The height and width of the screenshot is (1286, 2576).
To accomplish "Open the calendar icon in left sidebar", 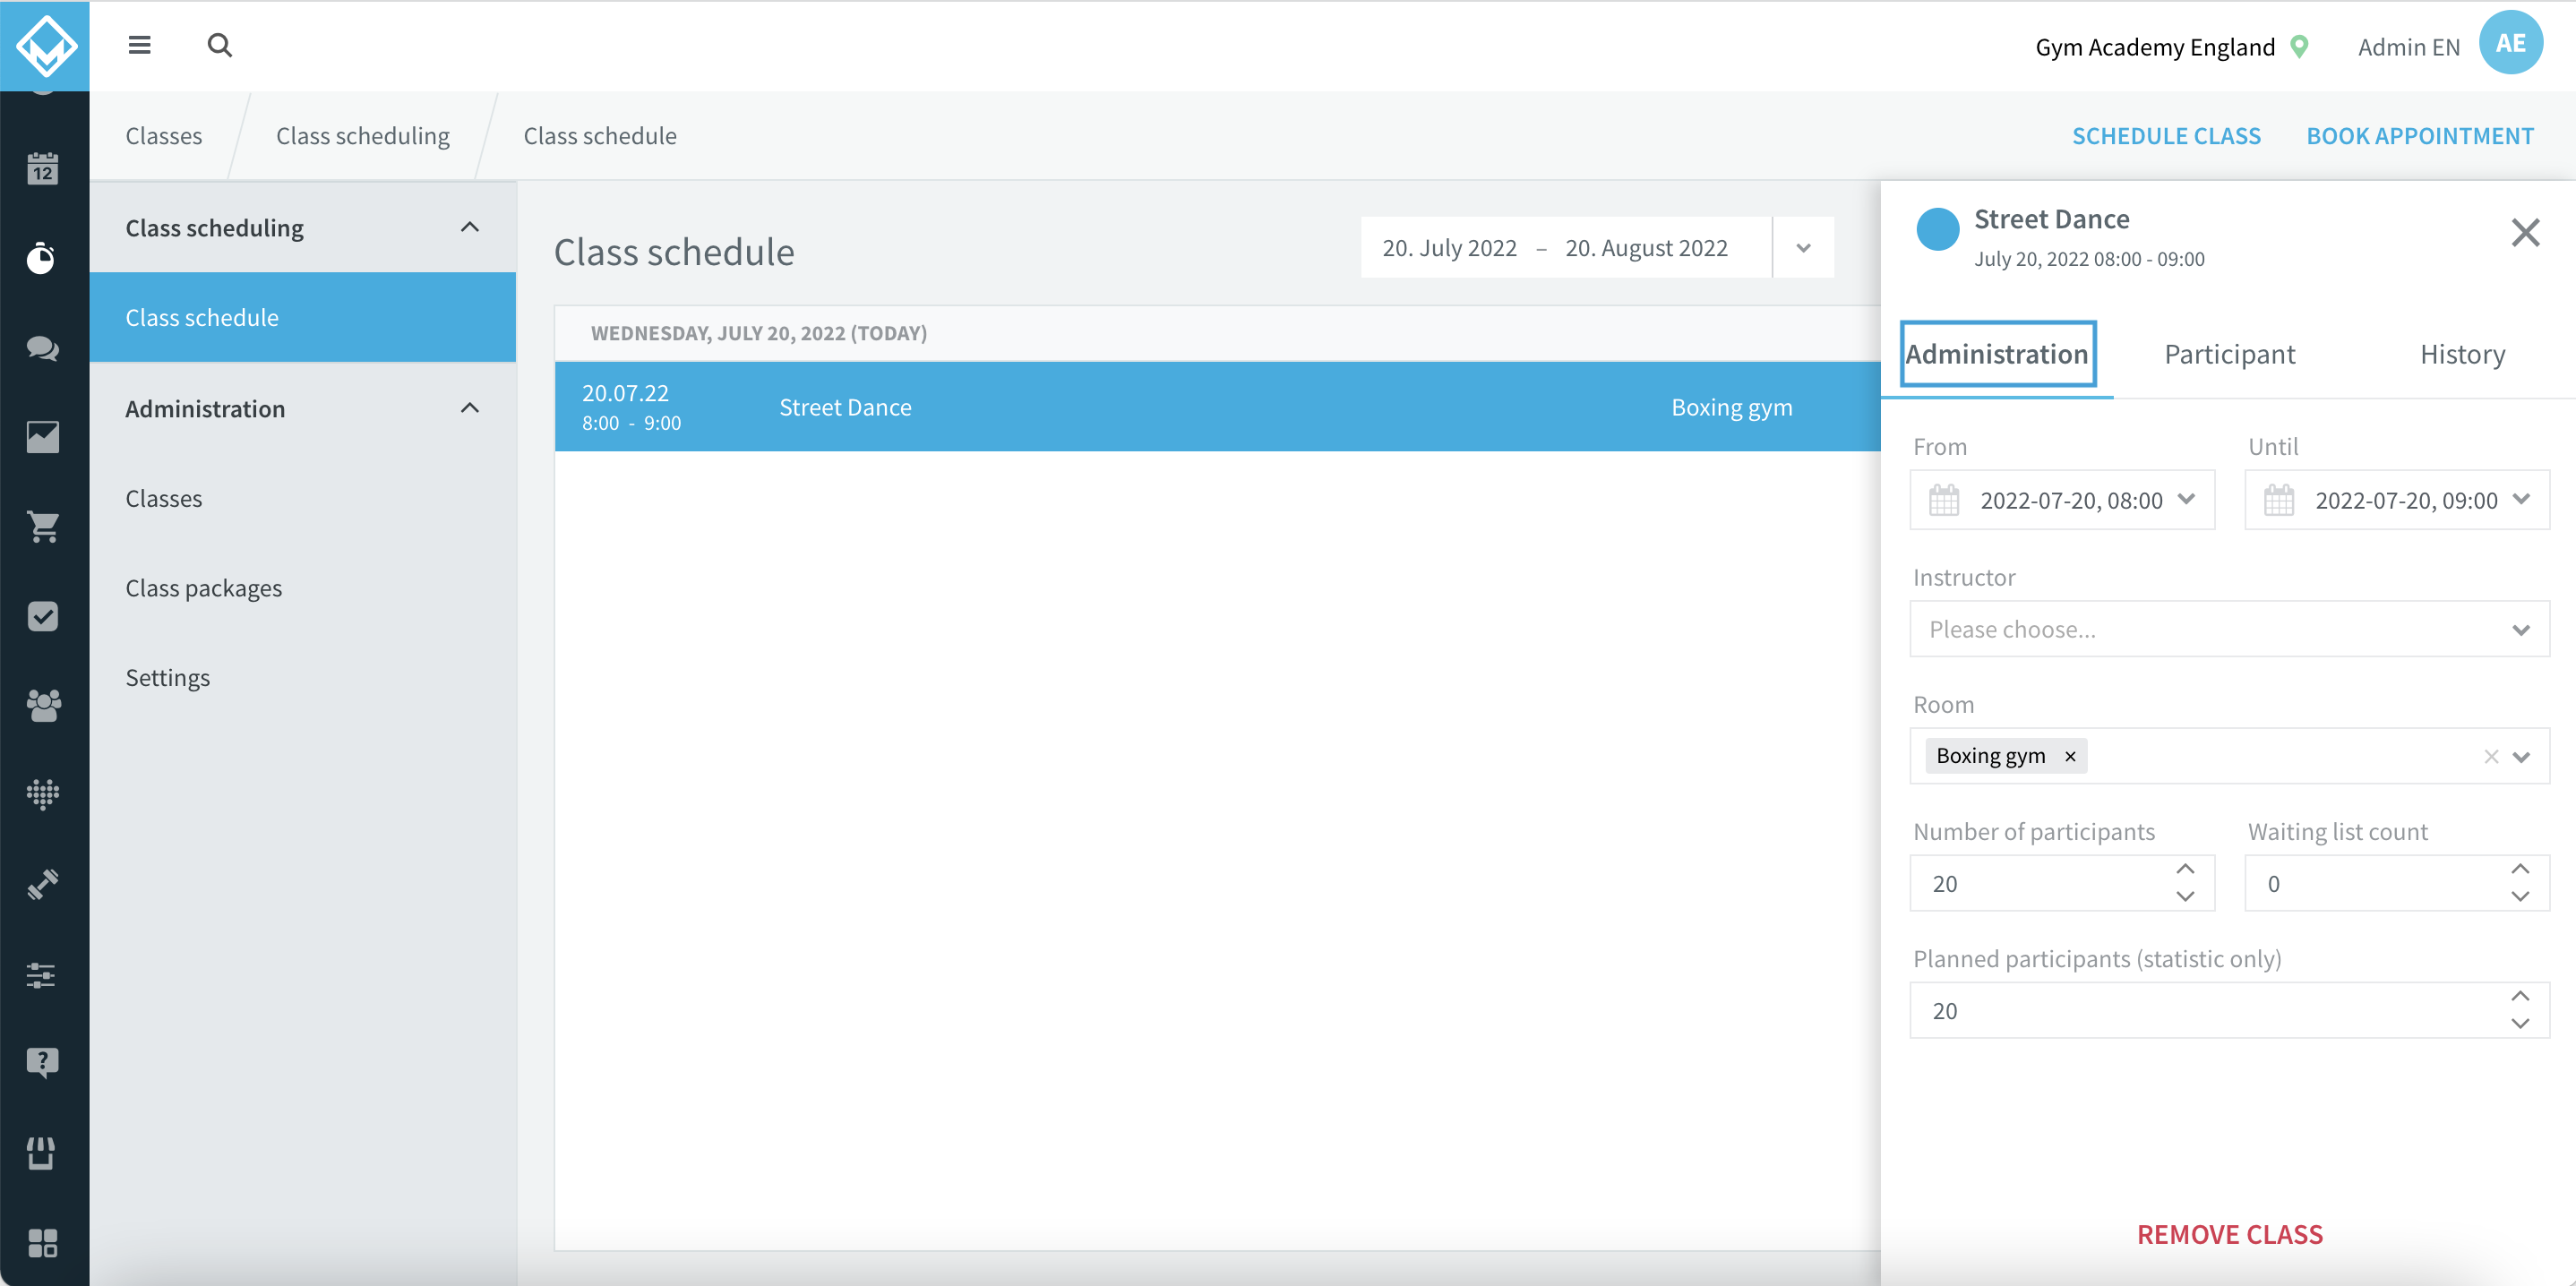I will point(42,169).
